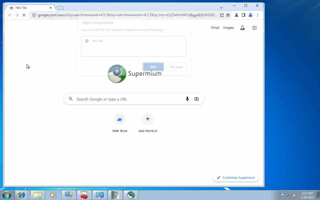Open the muted volume icon in tray

coord(295,195)
